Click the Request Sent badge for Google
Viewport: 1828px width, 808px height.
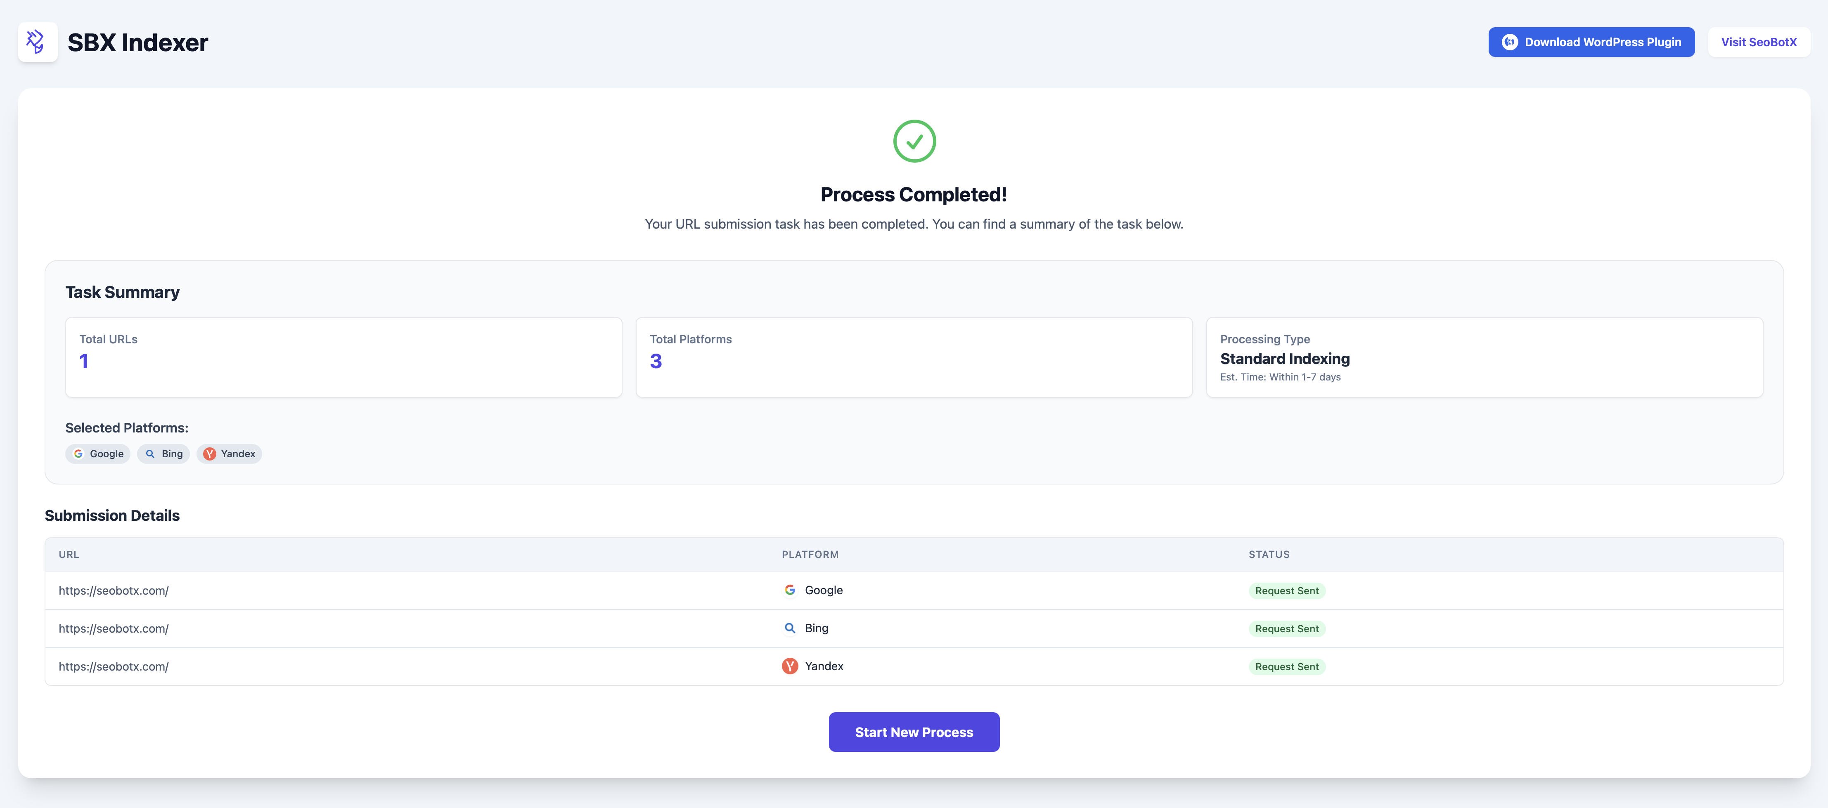[x=1286, y=591]
